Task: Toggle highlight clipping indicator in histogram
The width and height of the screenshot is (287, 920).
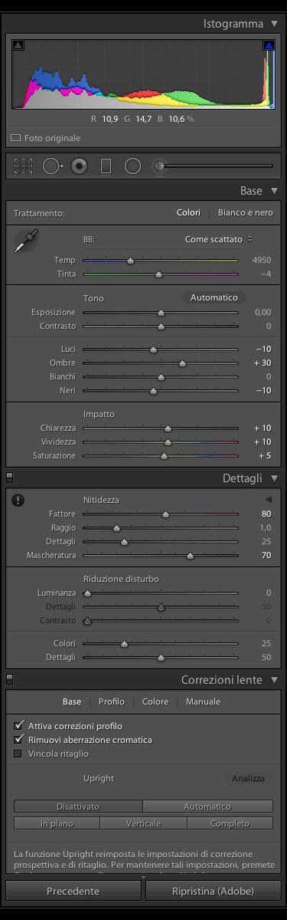Action: click(x=269, y=46)
